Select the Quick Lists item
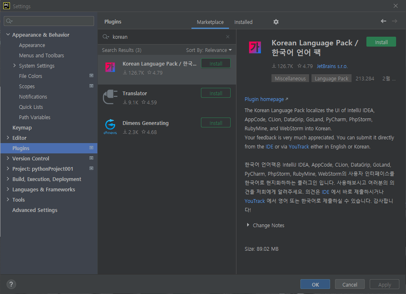The height and width of the screenshot is (294, 406). tap(31, 107)
